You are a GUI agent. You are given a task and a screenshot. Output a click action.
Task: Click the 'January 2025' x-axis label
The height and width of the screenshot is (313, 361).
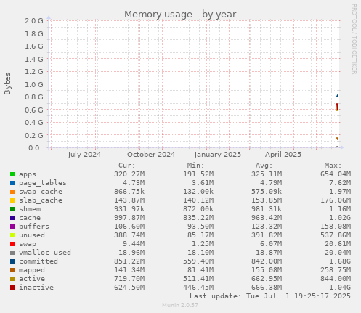pyautogui.click(x=218, y=155)
